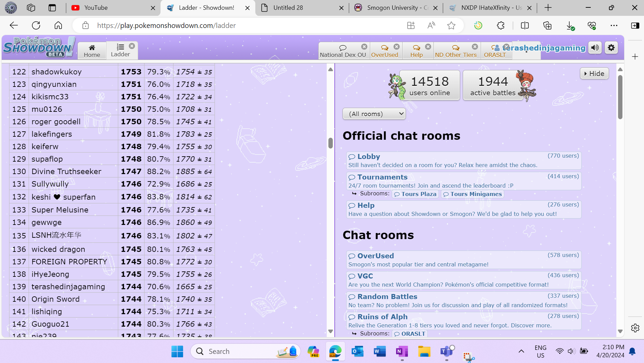
Task: Favorite this page with the star icon
Action: point(451,25)
